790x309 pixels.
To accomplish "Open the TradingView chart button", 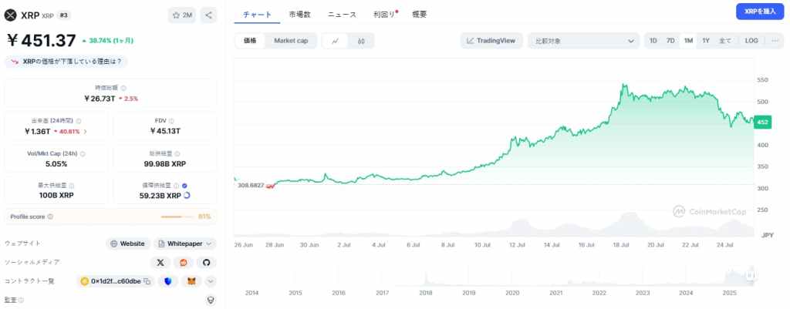I will [491, 41].
